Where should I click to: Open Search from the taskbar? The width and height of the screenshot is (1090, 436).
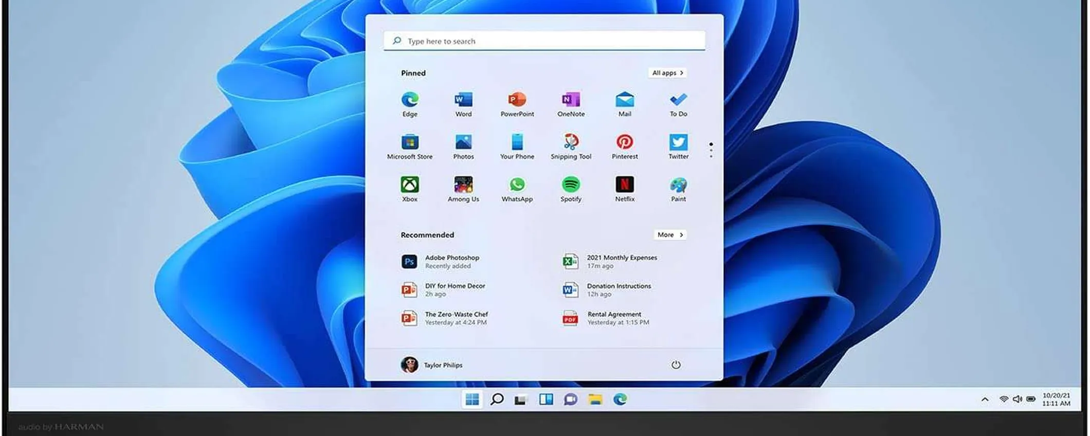497,399
